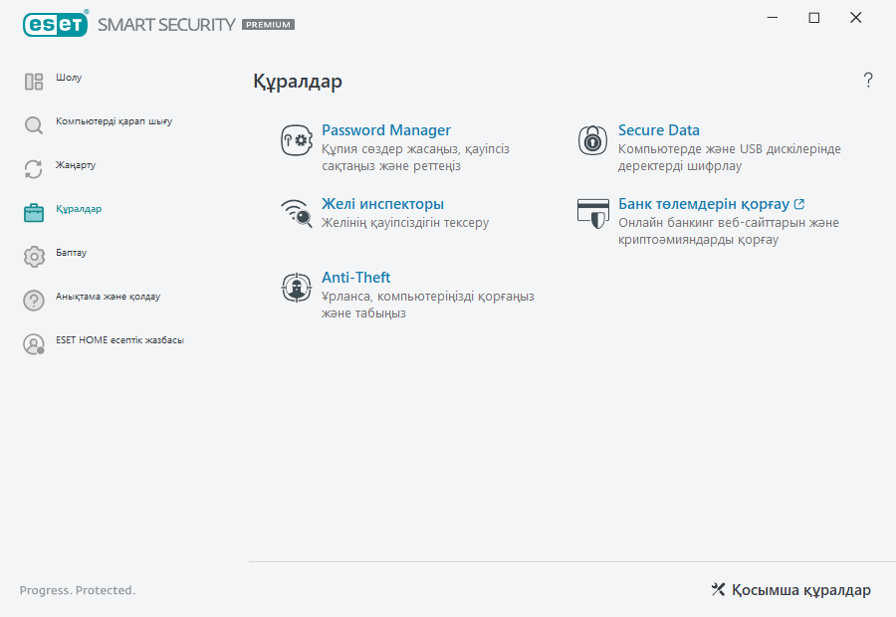Select the Құралдар briefcase icon
The width and height of the screenshot is (896, 617).
(33, 210)
